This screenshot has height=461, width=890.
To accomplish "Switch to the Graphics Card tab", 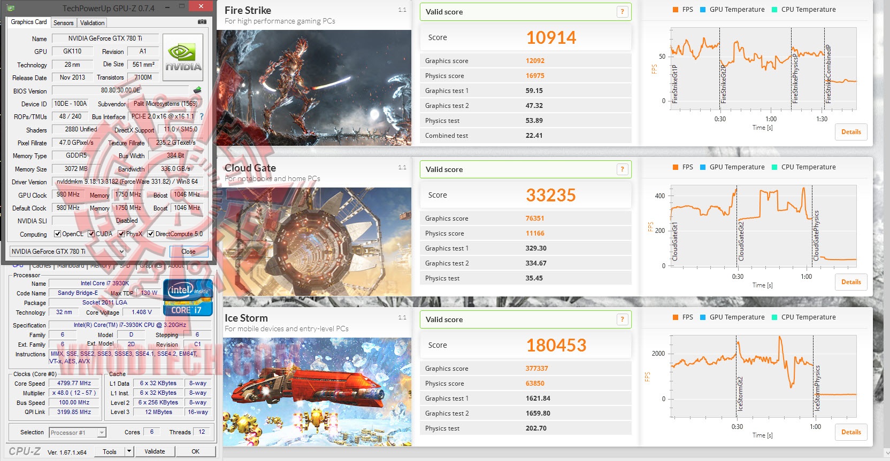I will coord(29,22).
